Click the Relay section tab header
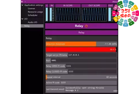139x94 pixels. coord(81,33)
